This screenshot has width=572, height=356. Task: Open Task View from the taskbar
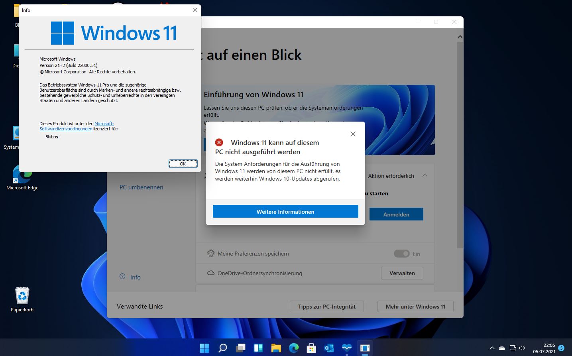point(240,348)
